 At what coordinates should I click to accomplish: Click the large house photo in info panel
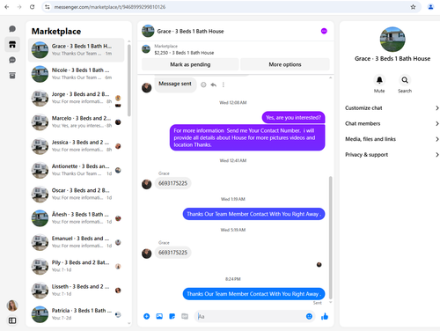click(392, 40)
